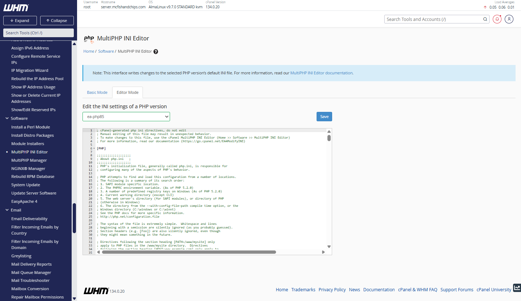Click the search magnifier icon in the top bar
Image resolution: width=521 pixels, height=301 pixels.
coord(485,19)
